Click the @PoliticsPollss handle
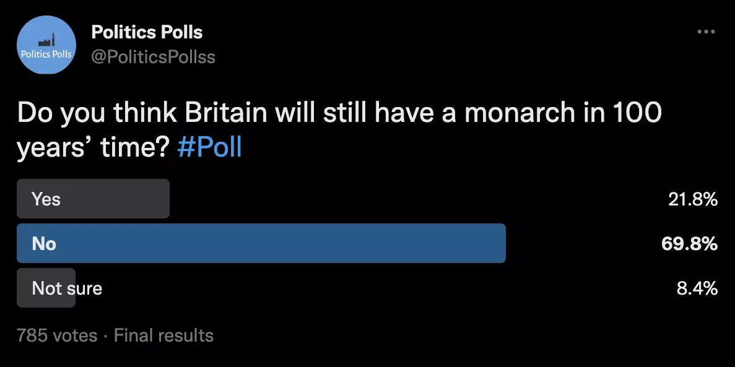This screenshot has height=367, width=735. point(154,57)
